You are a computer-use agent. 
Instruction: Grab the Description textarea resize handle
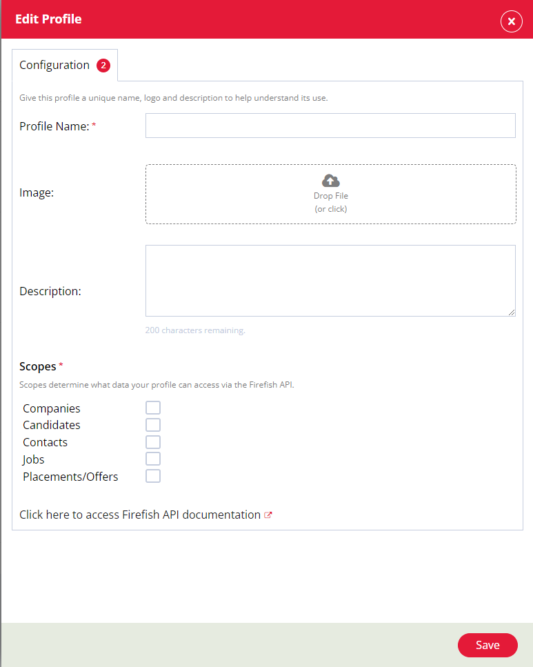[x=512, y=312]
